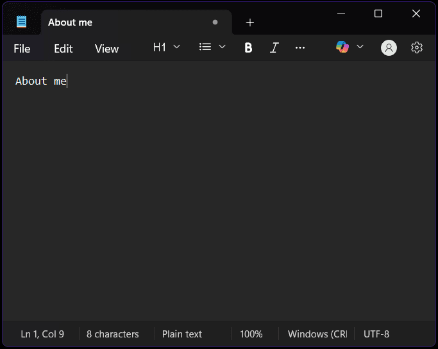Toggle italic formatting

274,47
